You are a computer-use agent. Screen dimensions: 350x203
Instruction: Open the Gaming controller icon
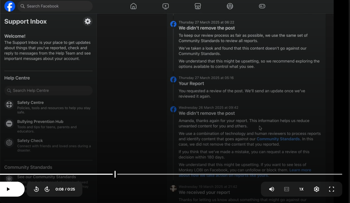point(262,6)
